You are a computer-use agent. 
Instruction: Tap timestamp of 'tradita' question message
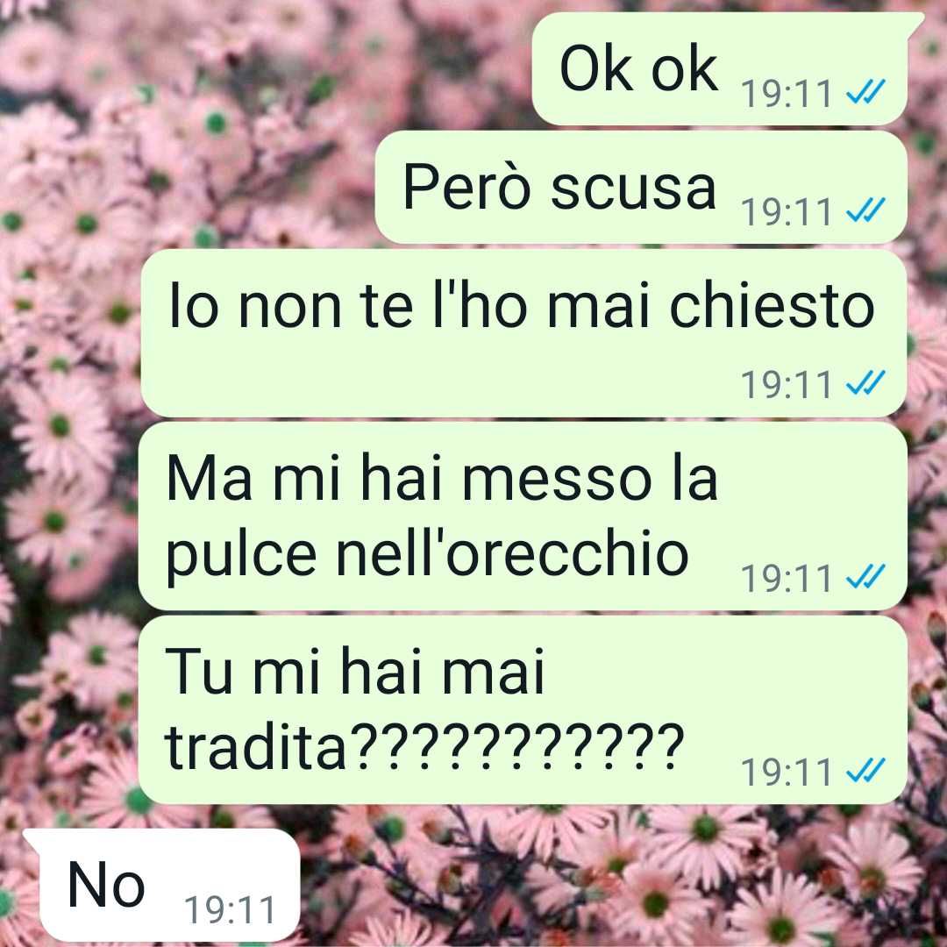[x=787, y=772]
